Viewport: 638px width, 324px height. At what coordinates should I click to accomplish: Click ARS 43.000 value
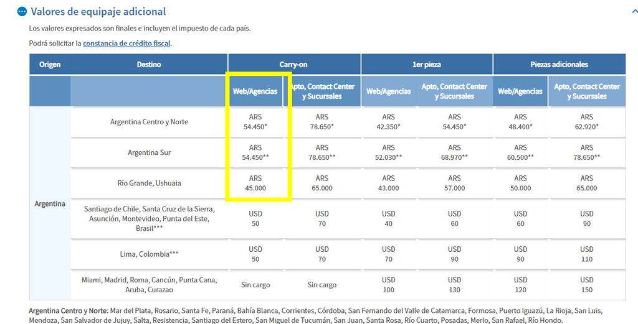[389, 183]
